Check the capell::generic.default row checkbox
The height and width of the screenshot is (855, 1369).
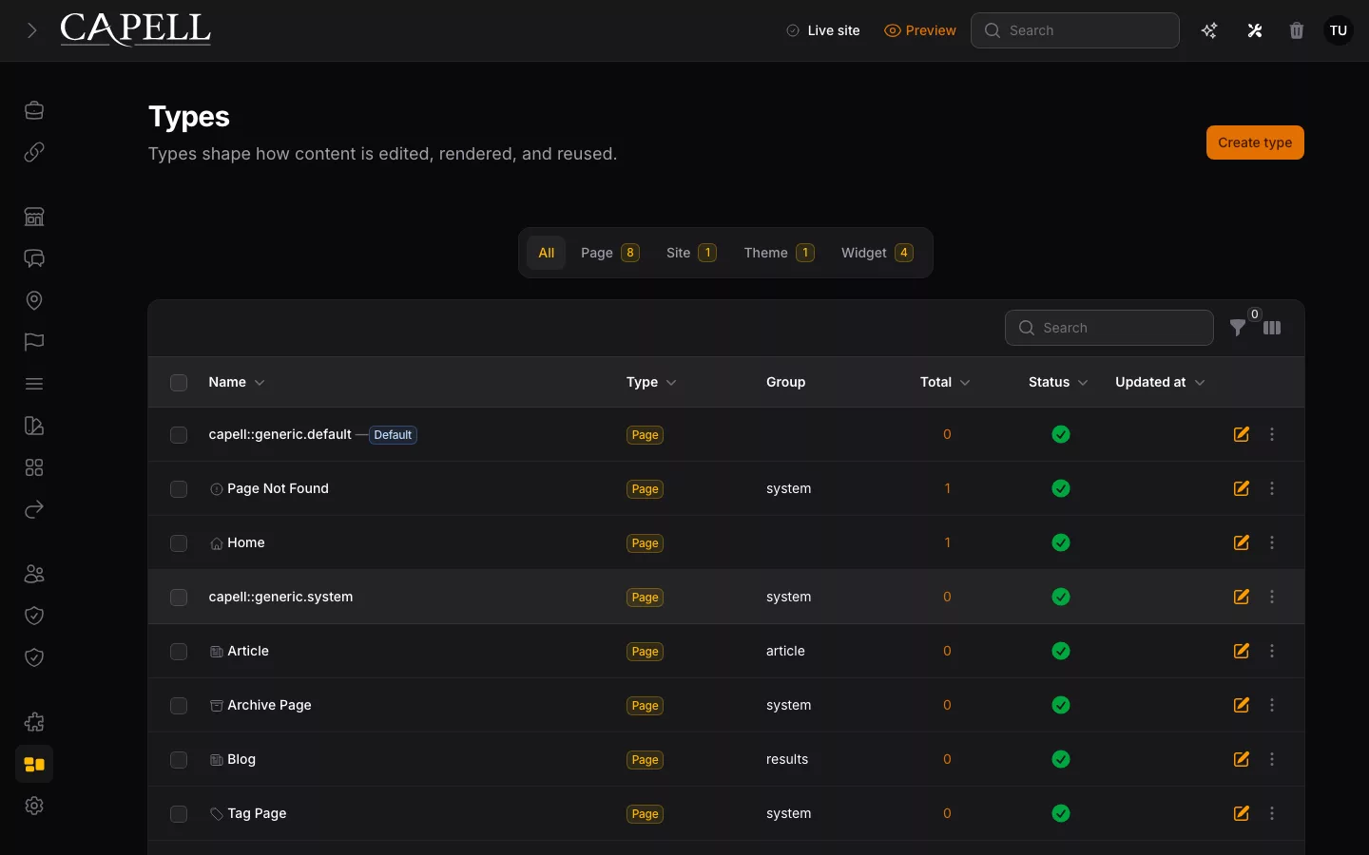[x=179, y=434]
